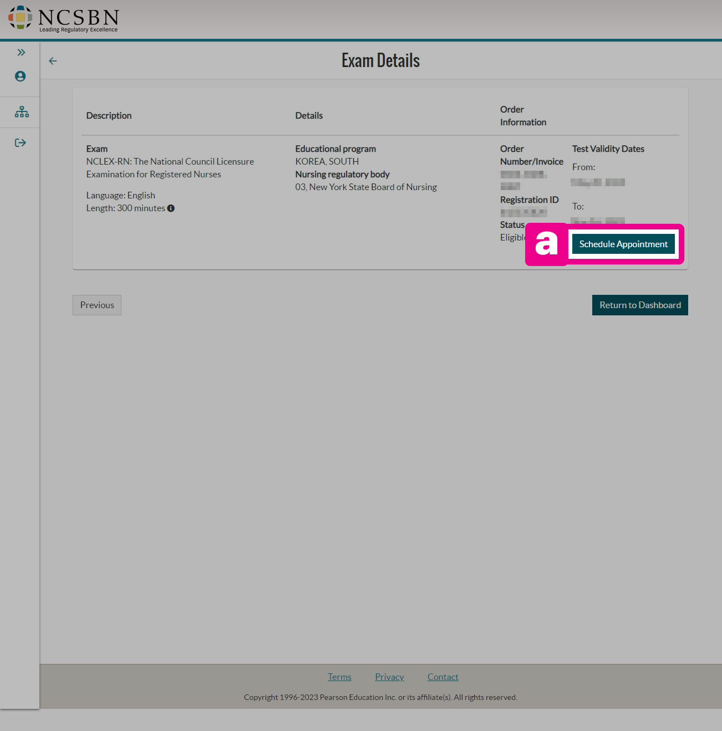The height and width of the screenshot is (731, 722).
Task: Click the Previous button
Action: click(x=97, y=305)
